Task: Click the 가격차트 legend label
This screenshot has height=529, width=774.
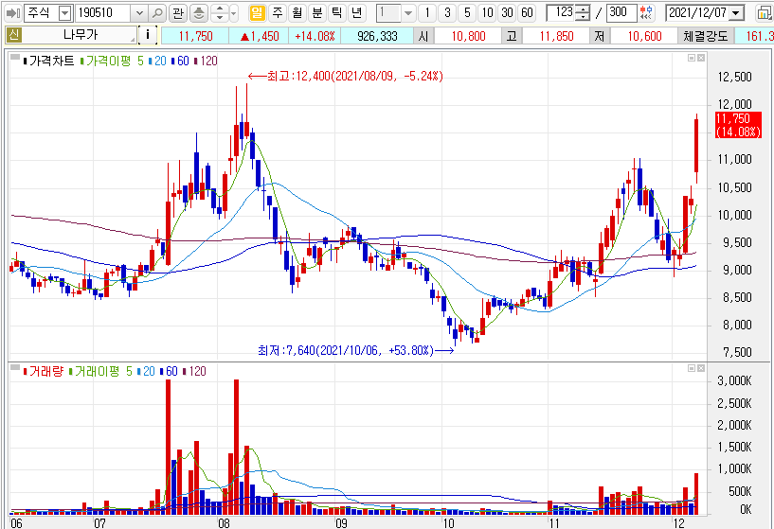Action: tap(51, 62)
